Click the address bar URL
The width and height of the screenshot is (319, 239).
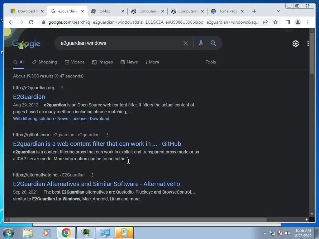(x=154, y=22)
